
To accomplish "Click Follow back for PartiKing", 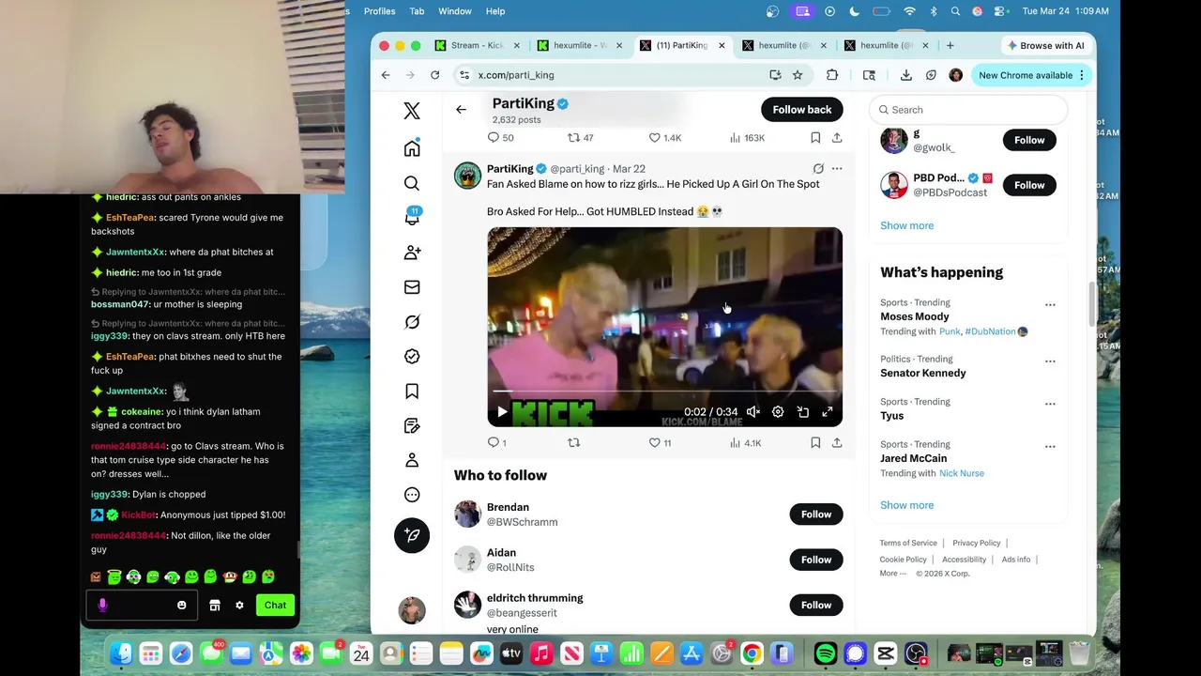I will (x=802, y=110).
